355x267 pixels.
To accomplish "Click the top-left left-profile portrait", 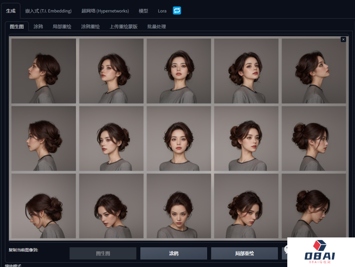I will click(44, 71).
